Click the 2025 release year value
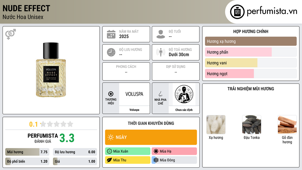The image size is (302, 170). coord(124,36)
